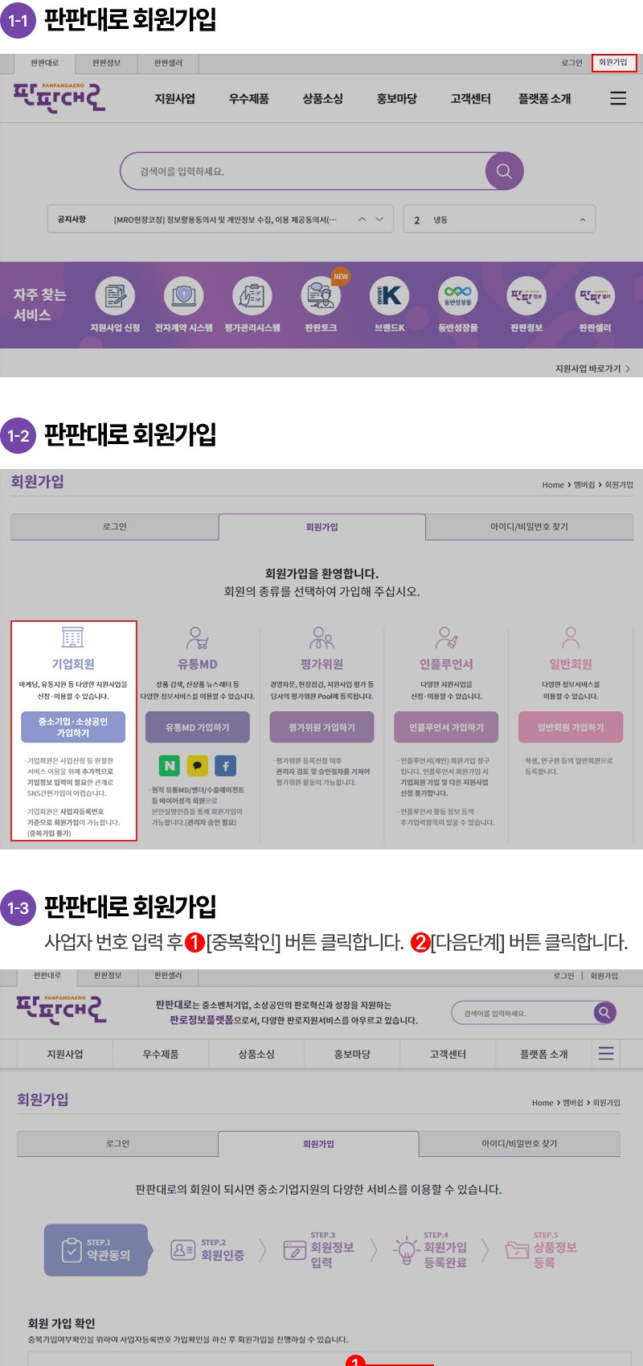
Task: Click the 중소기업·소상공인 가입하기 button
Action: (x=73, y=727)
